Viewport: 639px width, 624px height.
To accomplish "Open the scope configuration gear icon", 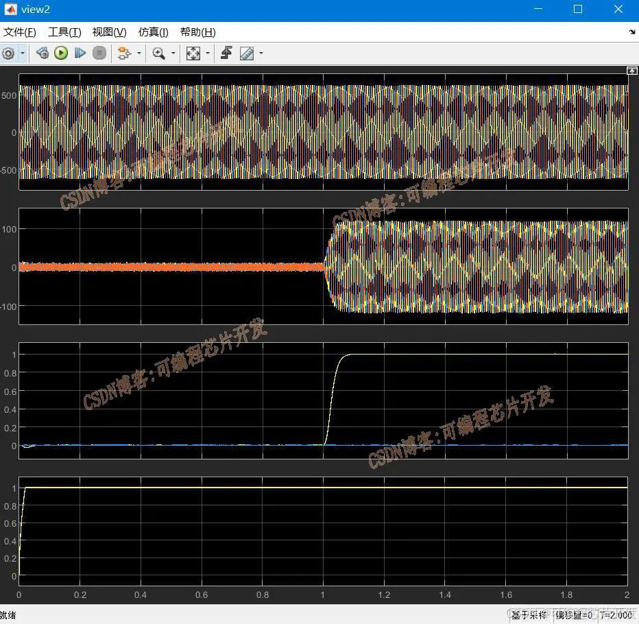I will 8,53.
